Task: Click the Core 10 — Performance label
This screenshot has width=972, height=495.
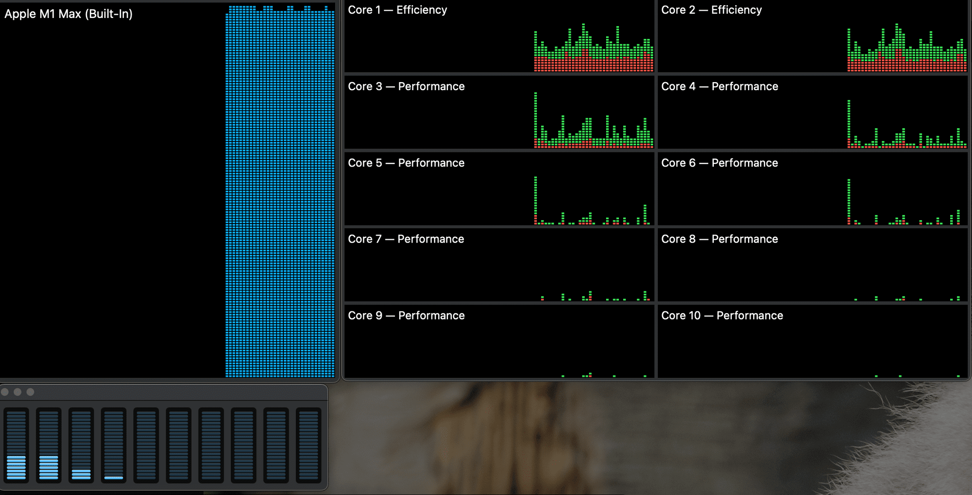Action: [722, 316]
